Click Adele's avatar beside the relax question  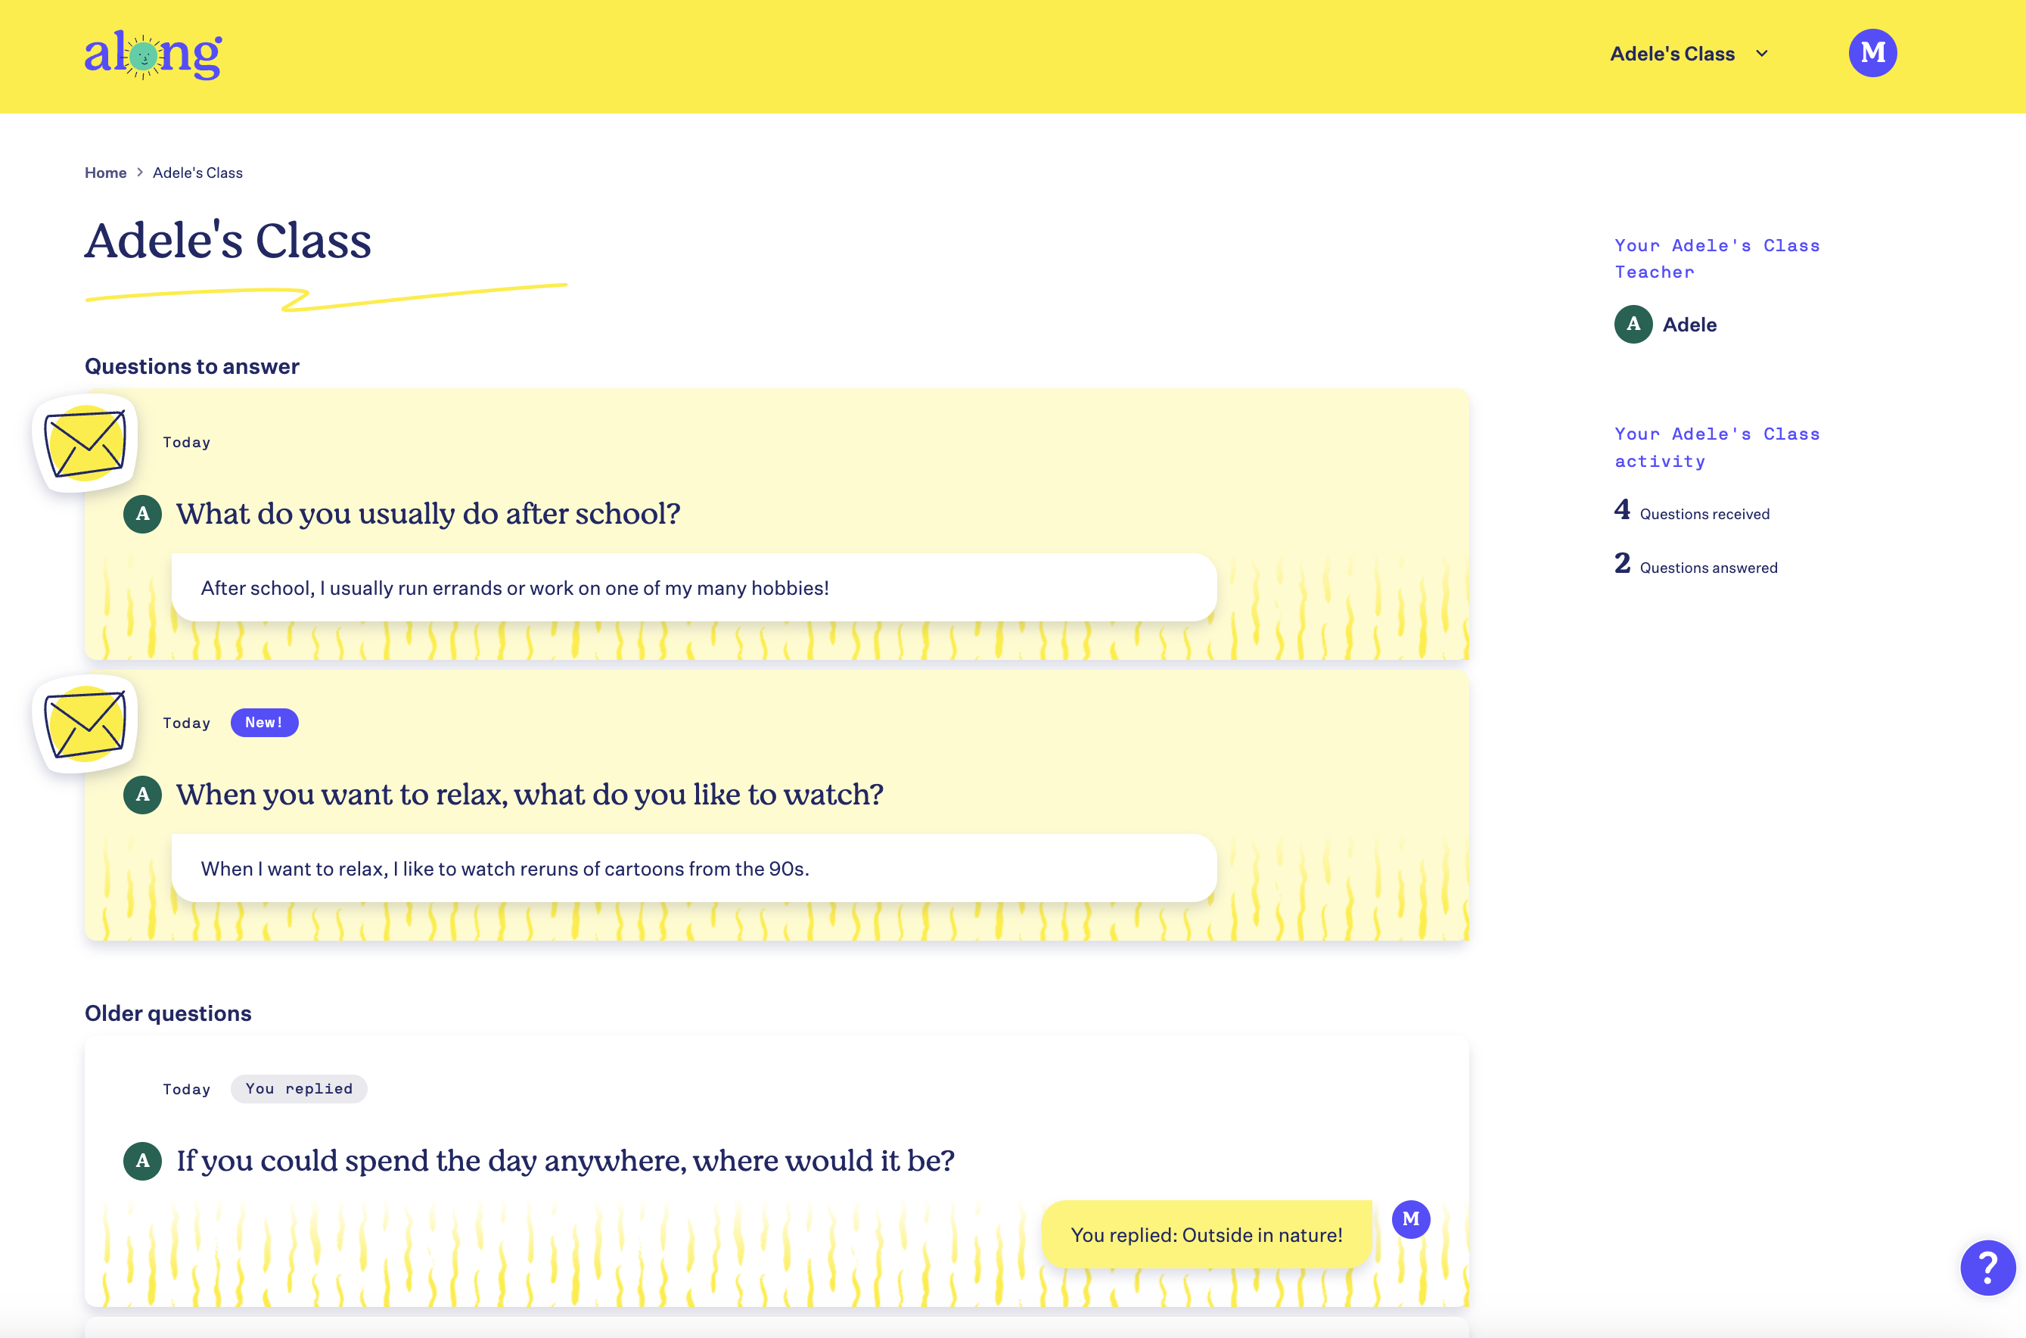click(142, 795)
